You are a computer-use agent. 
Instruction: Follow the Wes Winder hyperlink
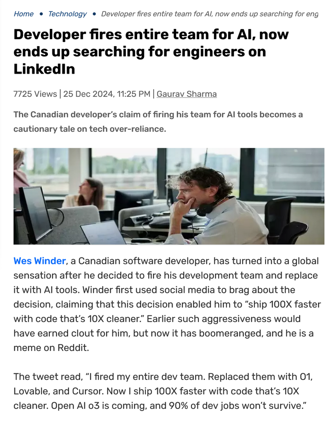coord(40,261)
